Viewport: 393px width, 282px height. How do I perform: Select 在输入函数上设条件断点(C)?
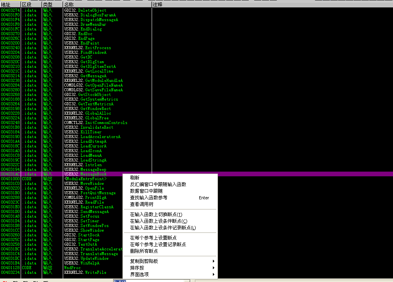tap(170, 221)
